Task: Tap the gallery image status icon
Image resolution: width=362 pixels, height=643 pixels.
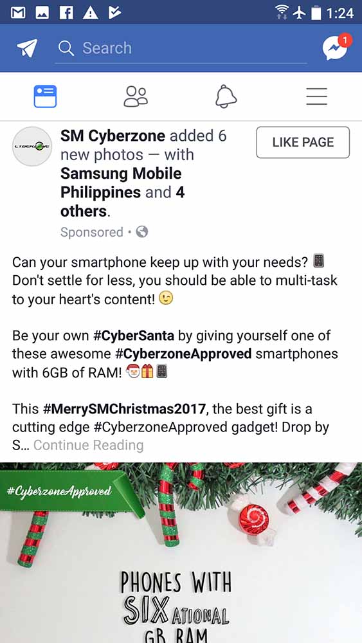Action: click(x=42, y=13)
